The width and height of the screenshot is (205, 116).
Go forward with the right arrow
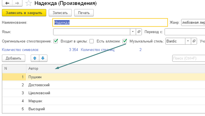[17, 3]
